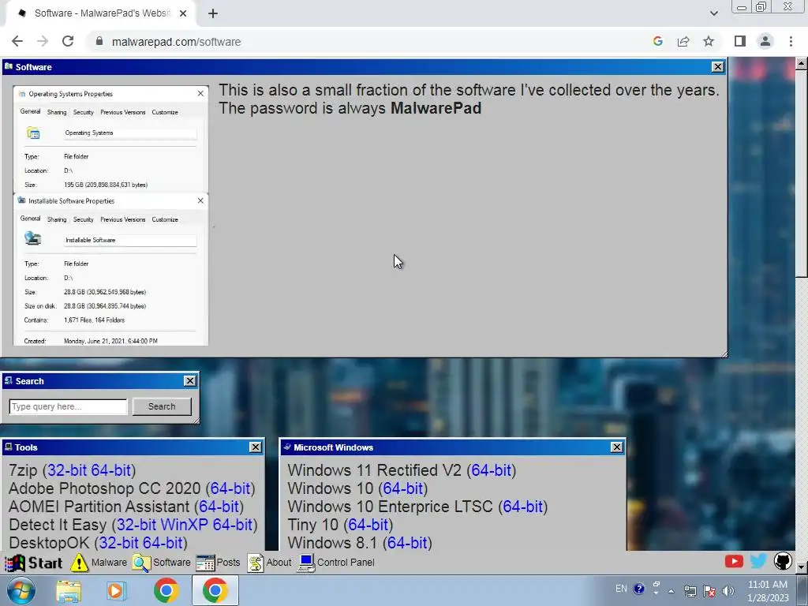Open a new Chrome tab
Image resolution: width=808 pixels, height=606 pixels.
[213, 14]
